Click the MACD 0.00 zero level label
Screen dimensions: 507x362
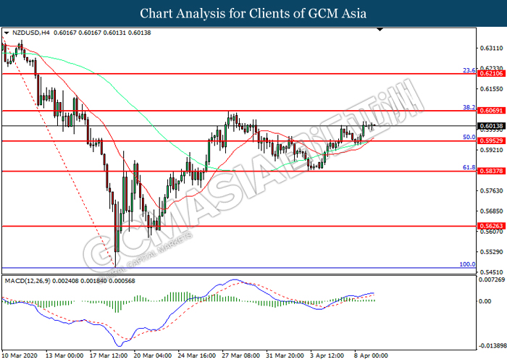tap(485, 301)
